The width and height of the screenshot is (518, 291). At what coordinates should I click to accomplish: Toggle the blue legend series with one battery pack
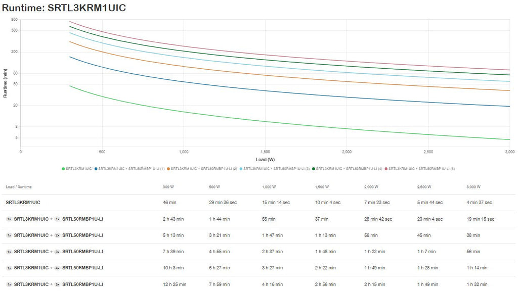click(96, 168)
